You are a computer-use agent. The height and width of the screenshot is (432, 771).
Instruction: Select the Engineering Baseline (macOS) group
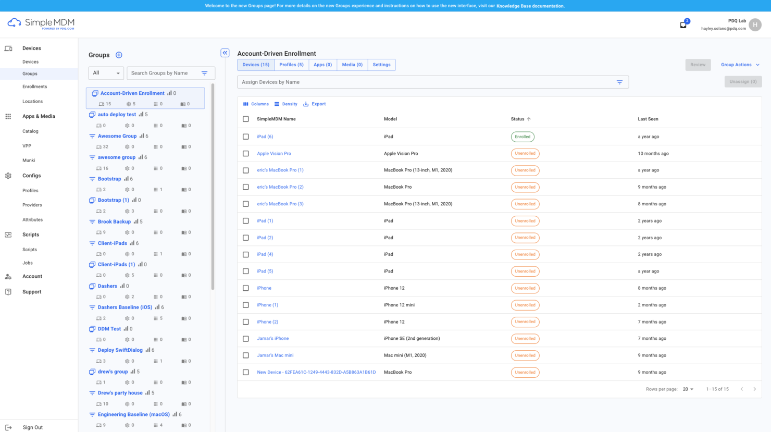click(134, 415)
